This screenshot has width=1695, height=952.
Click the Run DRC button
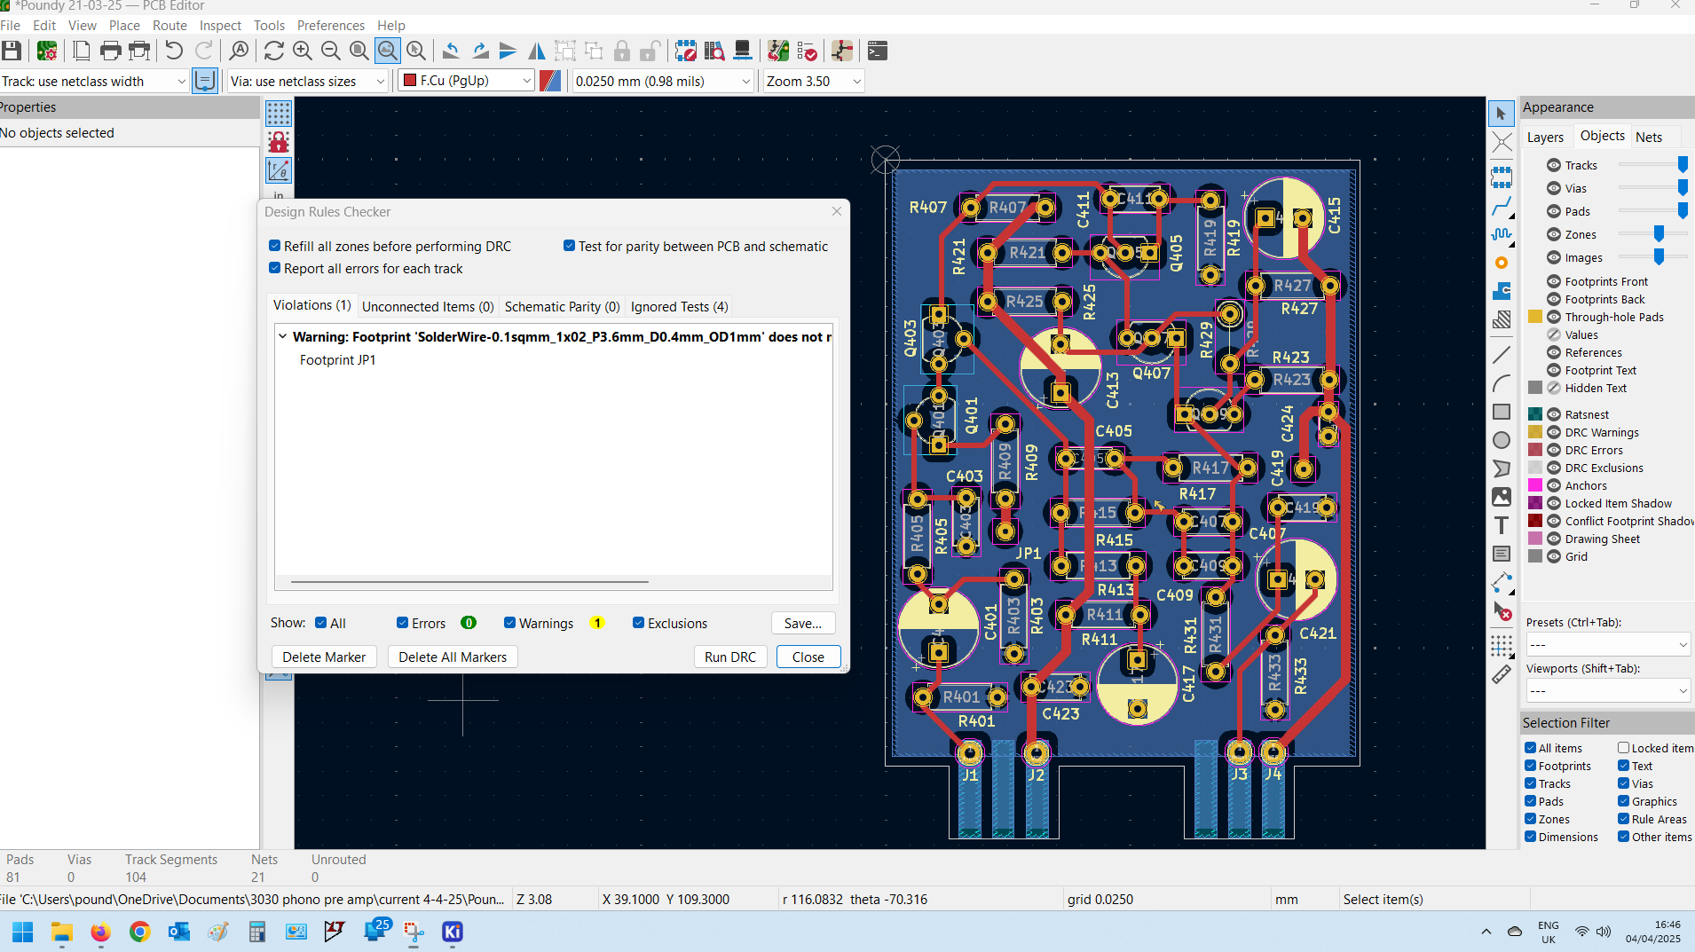tap(730, 657)
